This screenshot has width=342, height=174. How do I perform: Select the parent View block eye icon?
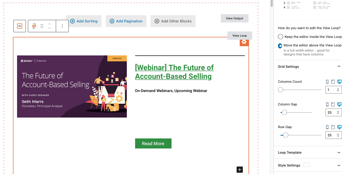pyautogui.click(x=20, y=26)
